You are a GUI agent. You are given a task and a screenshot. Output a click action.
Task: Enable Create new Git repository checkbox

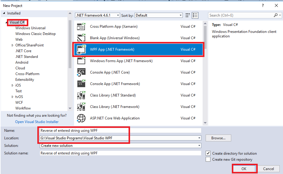pos(208,159)
